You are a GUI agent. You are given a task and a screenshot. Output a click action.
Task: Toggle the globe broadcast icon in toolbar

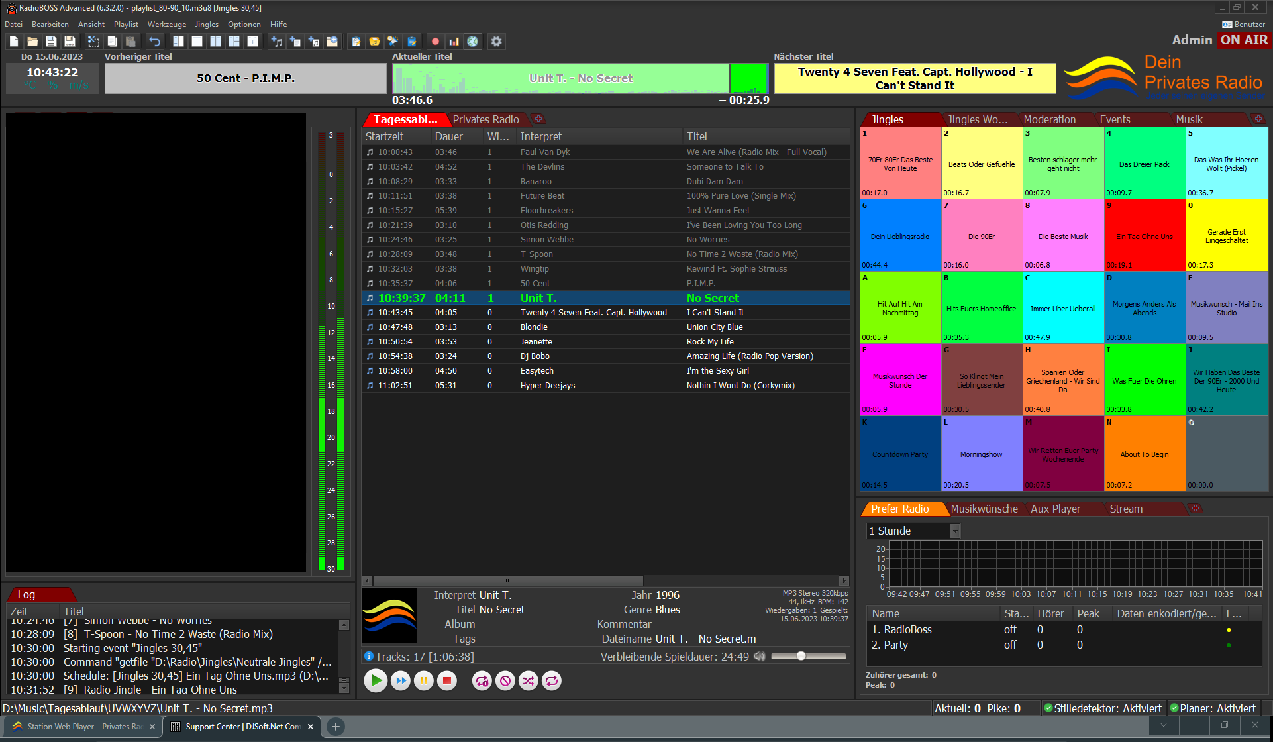(x=472, y=41)
